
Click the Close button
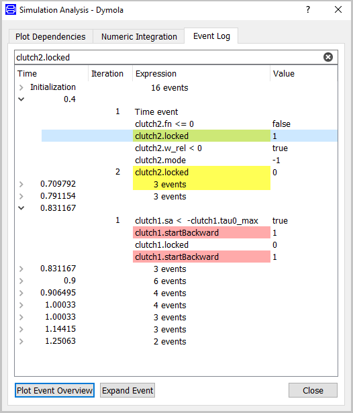313,390
